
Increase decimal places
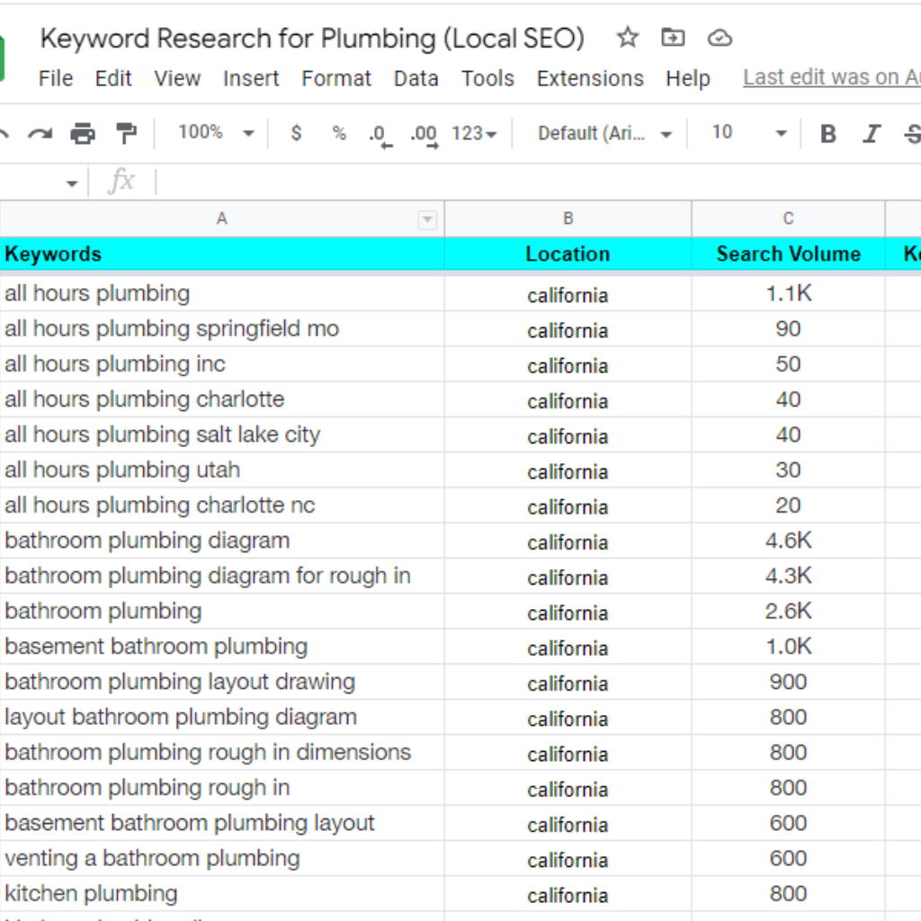pos(425,137)
